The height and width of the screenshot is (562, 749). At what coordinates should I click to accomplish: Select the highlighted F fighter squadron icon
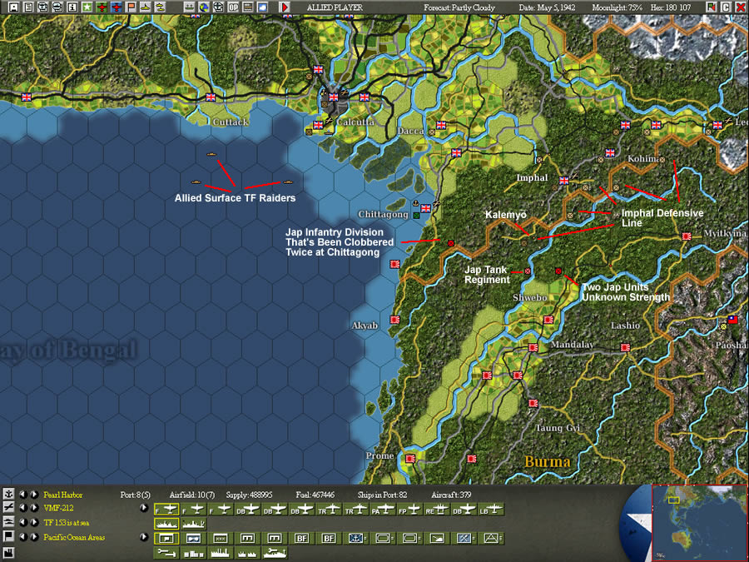point(166,510)
